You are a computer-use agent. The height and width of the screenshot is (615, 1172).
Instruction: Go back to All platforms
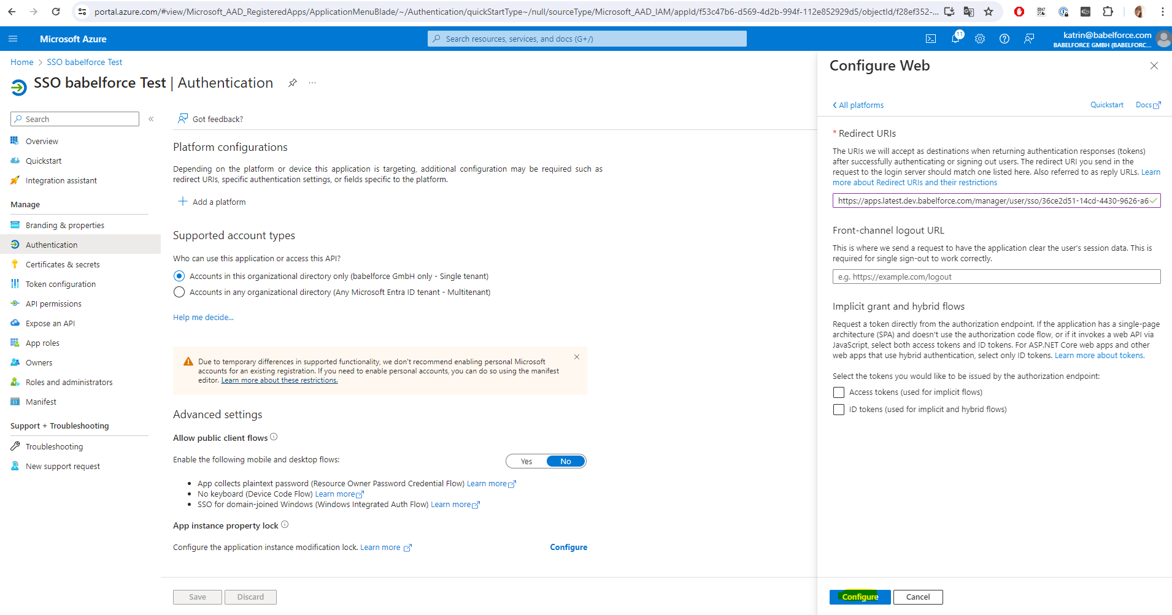point(858,105)
